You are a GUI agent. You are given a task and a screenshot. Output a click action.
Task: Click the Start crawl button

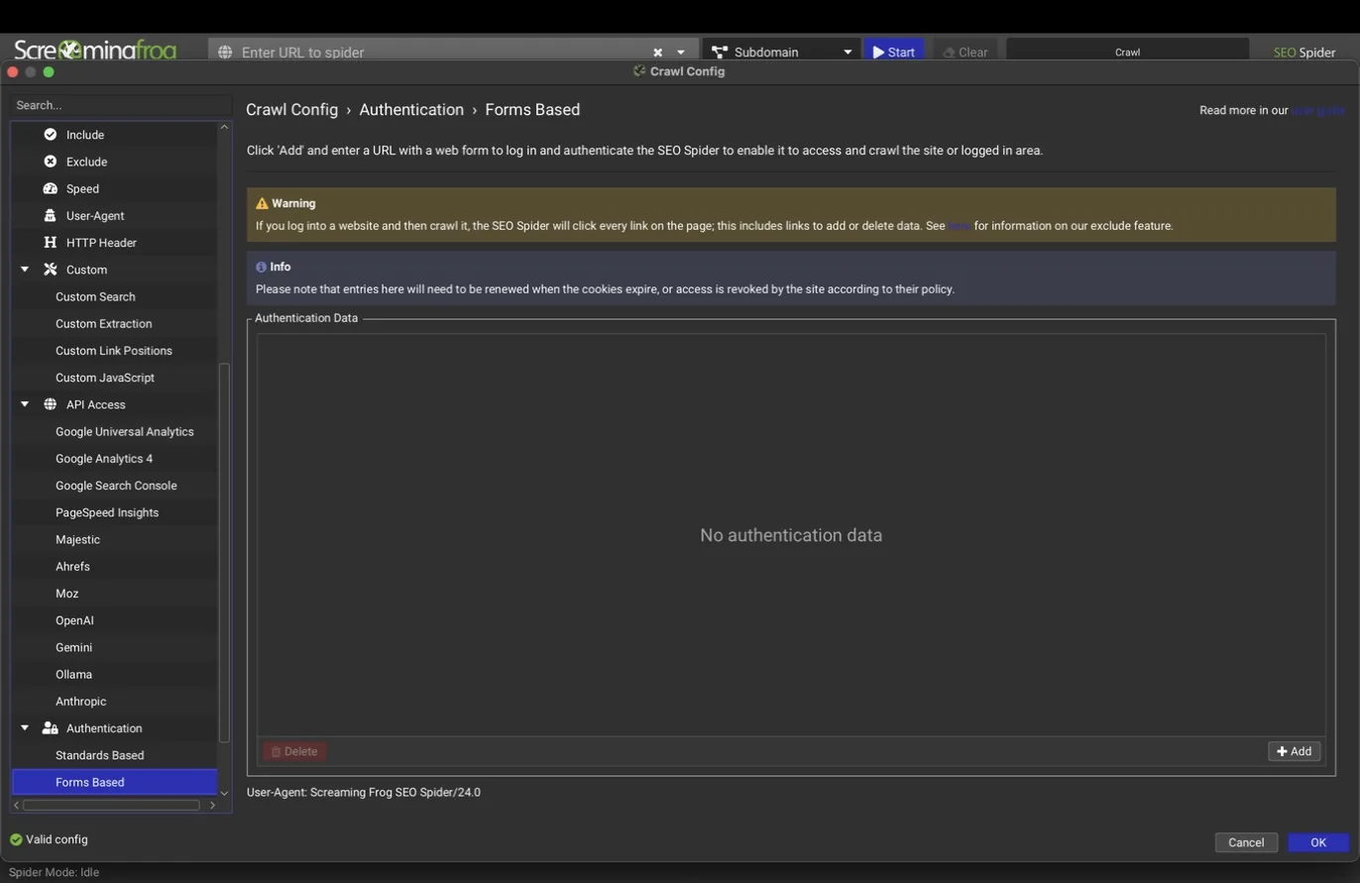click(x=894, y=52)
